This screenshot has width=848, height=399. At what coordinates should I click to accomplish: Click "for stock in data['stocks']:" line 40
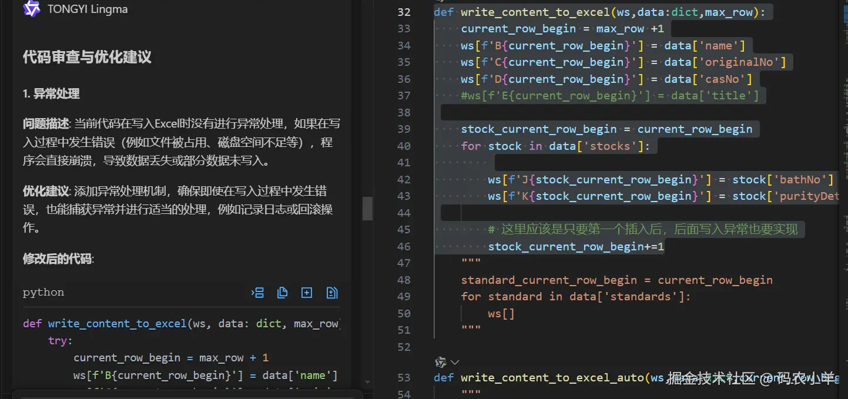555,146
